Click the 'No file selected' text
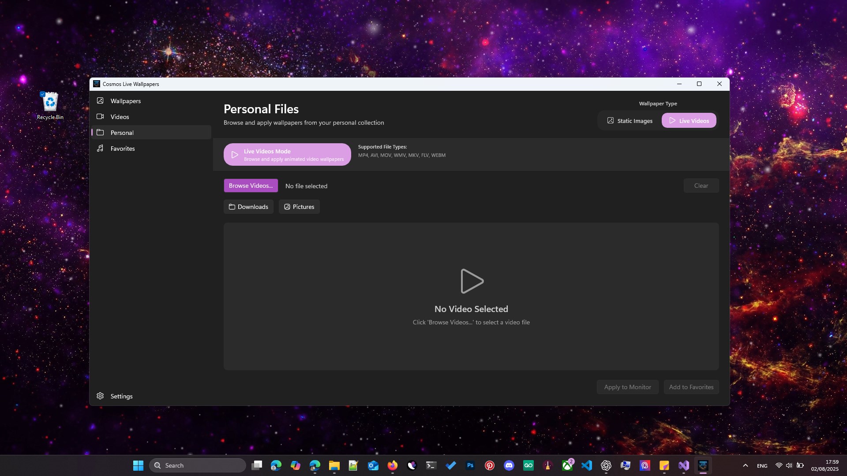This screenshot has height=476, width=847. [306, 186]
